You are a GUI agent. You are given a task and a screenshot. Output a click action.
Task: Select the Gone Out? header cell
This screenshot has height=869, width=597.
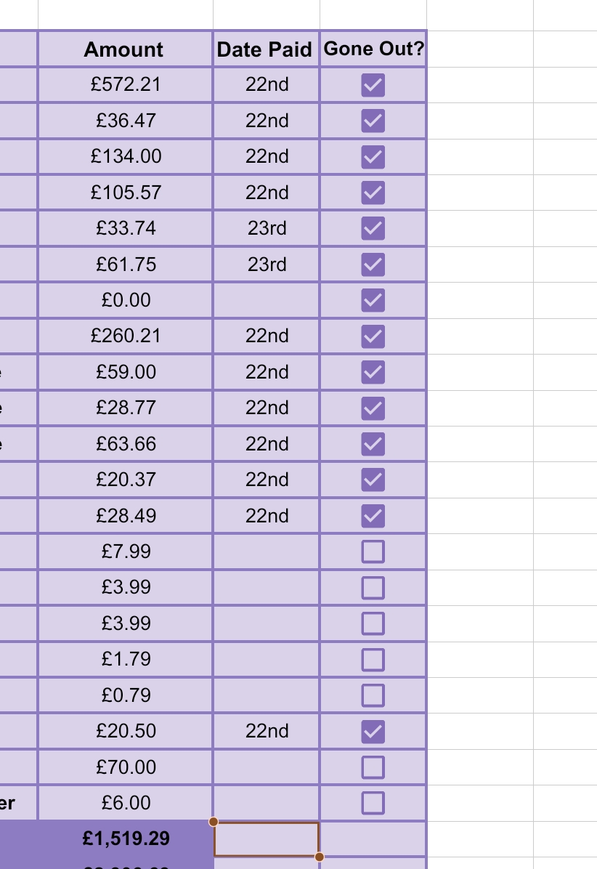(373, 49)
